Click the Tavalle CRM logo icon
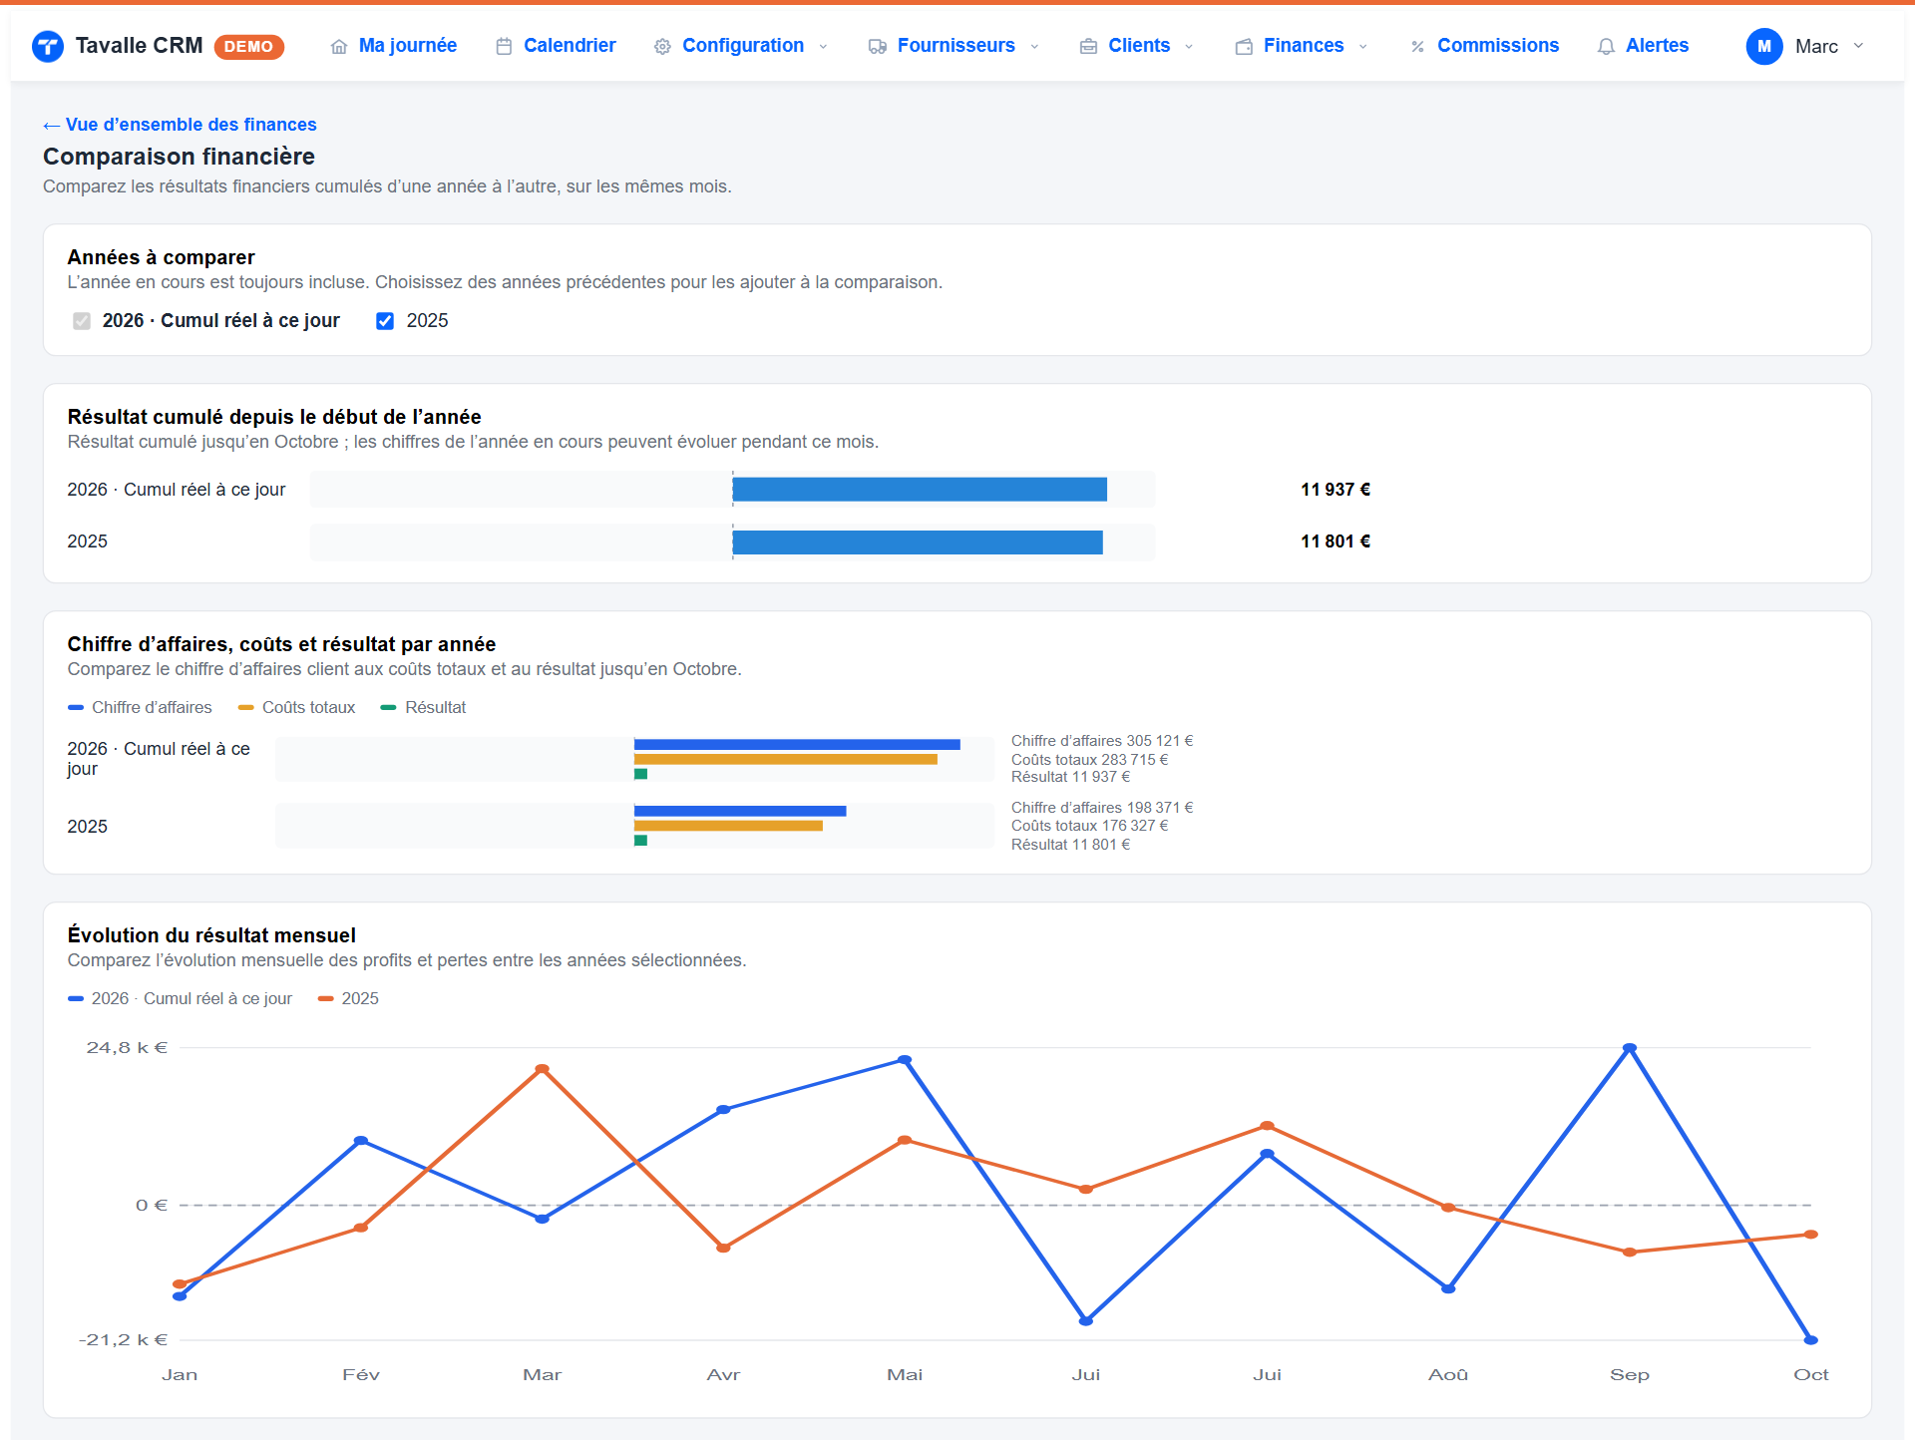The image size is (1915, 1440). (x=47, y=46)
